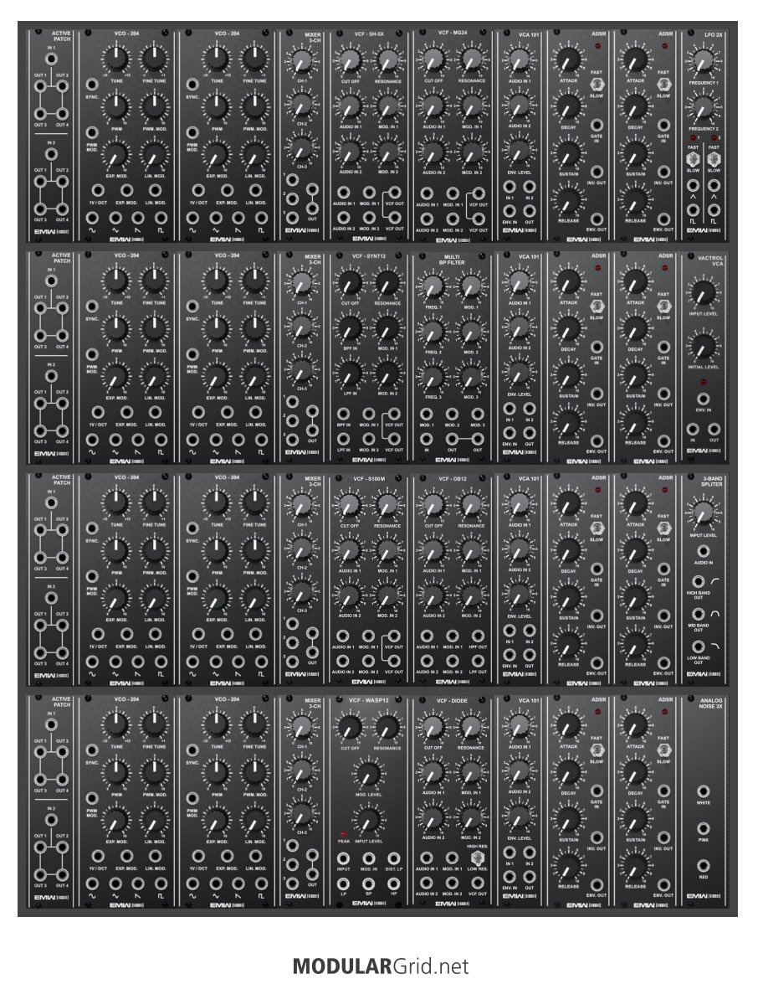763x984 pixels.
Task: Click the LP output jack on VCF-WASP12
Action: (x=344, y=884)
